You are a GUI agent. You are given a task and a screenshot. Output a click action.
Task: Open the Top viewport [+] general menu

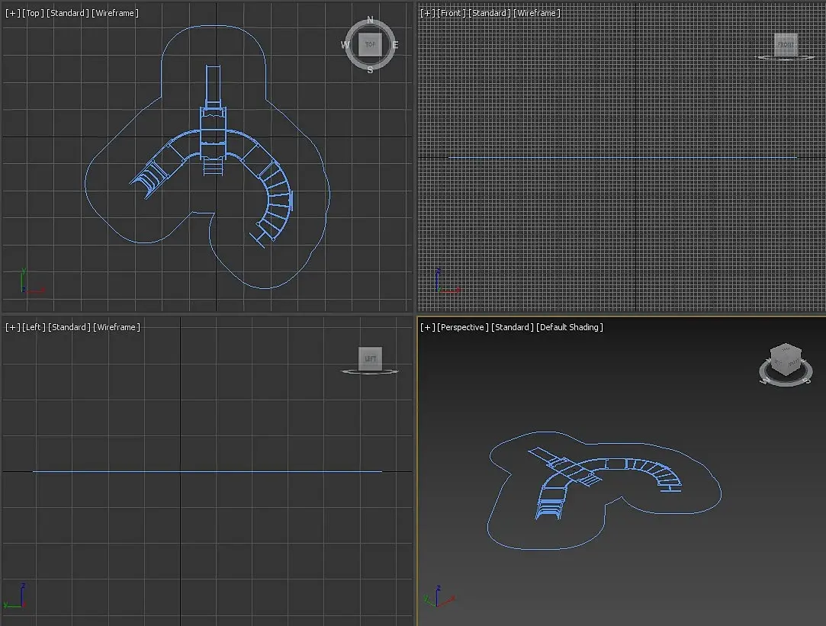click(13, 13)
